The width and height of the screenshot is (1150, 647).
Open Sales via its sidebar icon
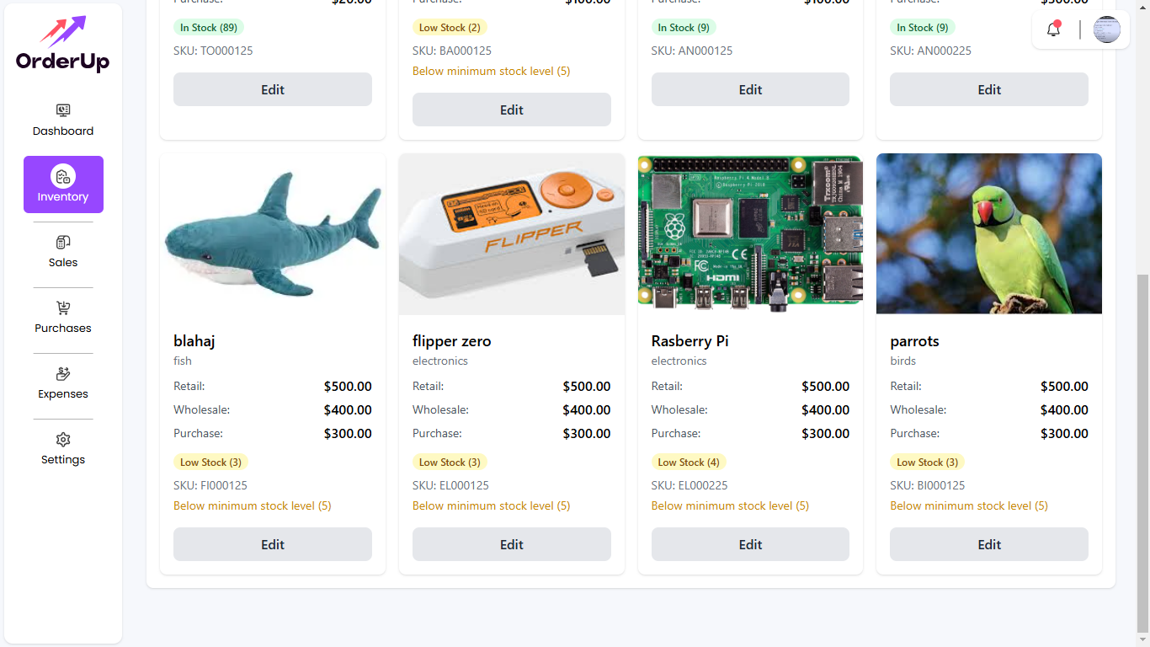coord(63,242)
